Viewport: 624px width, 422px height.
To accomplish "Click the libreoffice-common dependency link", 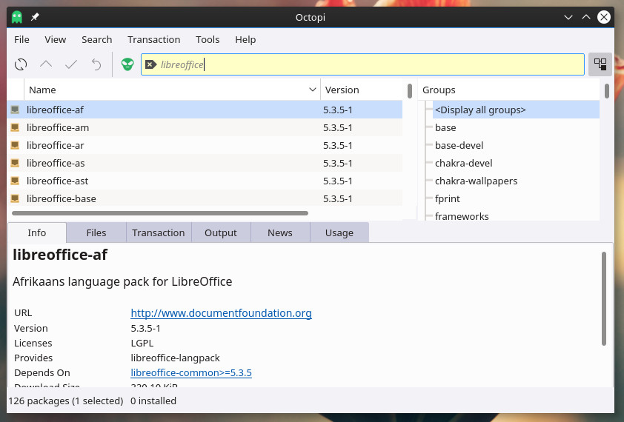I will [x=191, y=372].
